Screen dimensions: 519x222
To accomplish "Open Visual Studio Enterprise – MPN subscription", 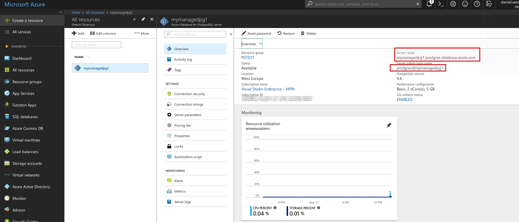I will coord(268,89).
